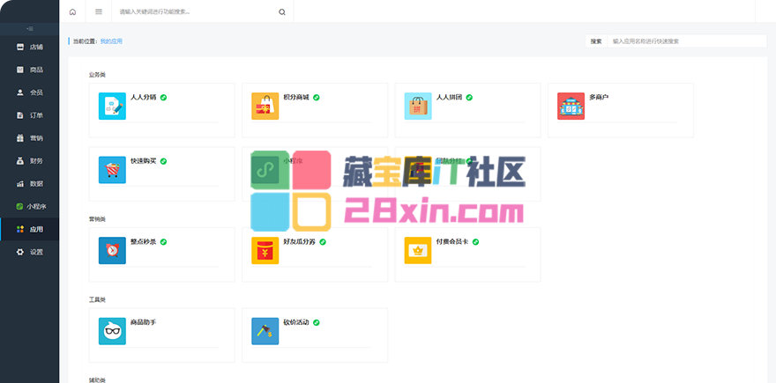
Task: Click the 商品助手 app title
Action: coord(144,322)
